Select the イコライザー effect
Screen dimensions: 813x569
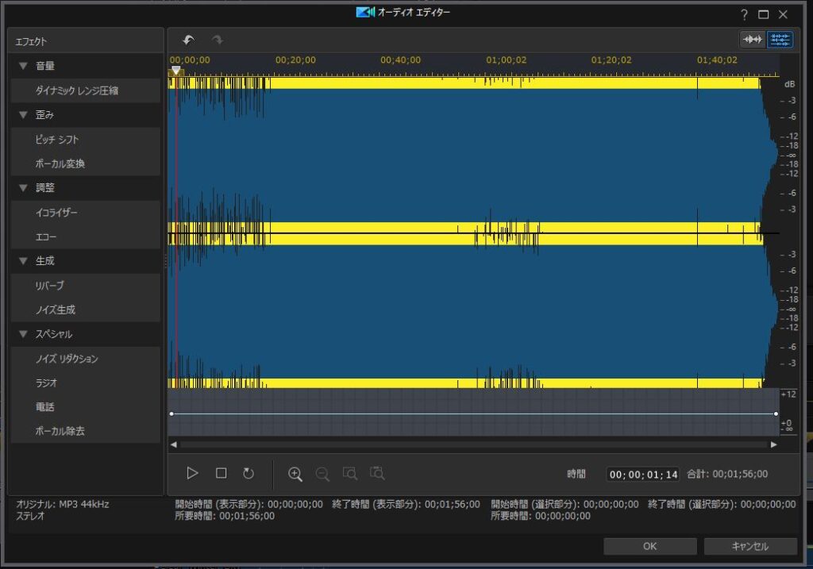tap(86, 213)
